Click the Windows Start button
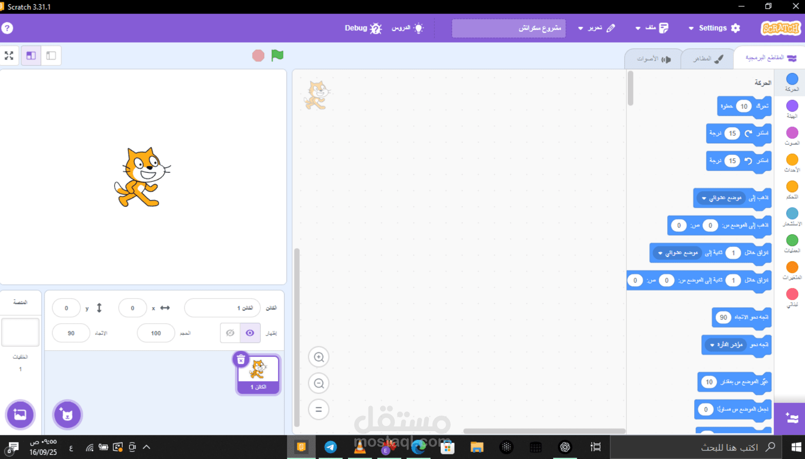This screenshot has width=805, height=459. pos(796,447)
